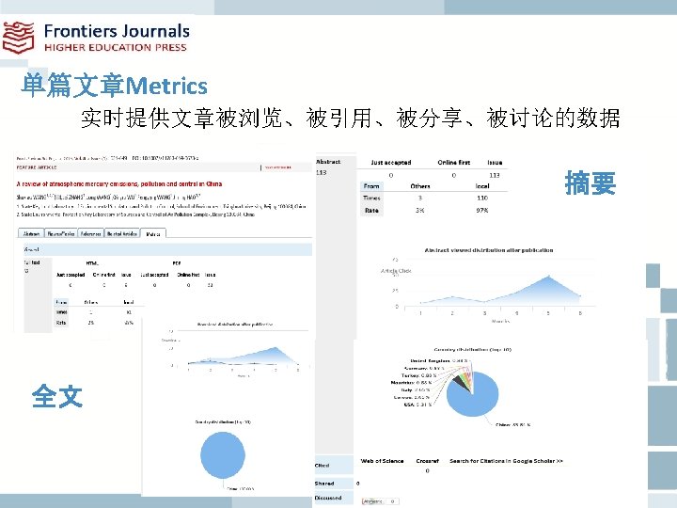Screen dimensions: 677x508
Task: Click the 摘要 label
Action: (590, 183)
